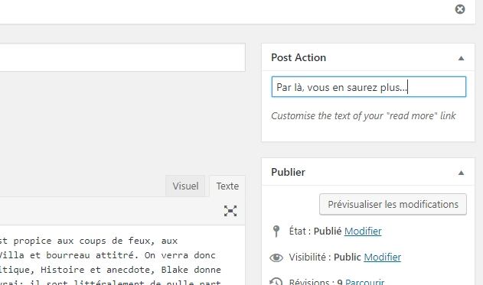Click the Publier panel heading
The image size is (483, 285).
[288, 172]
